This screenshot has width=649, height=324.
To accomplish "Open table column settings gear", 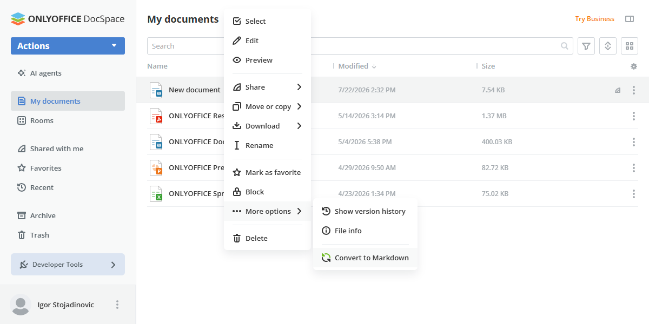I will click(x=634, y=66).
